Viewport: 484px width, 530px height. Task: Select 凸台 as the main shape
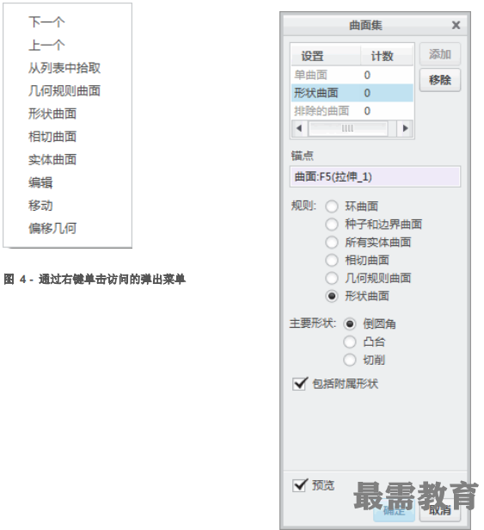click(x=350, y=342)
